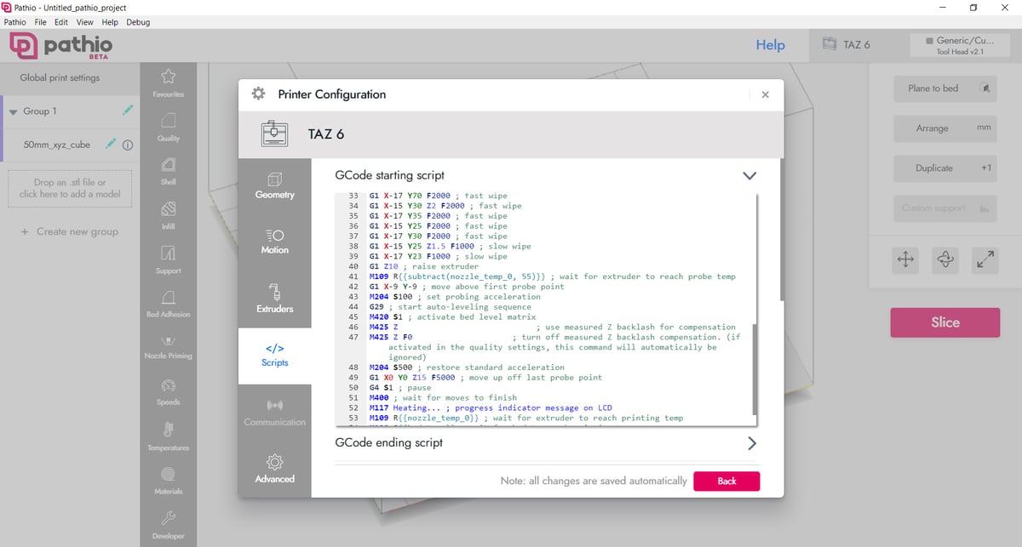This screenshot has width=1022, height=547.
Task: Switch to the Geometry tab
Action: [x=274, y=185]
